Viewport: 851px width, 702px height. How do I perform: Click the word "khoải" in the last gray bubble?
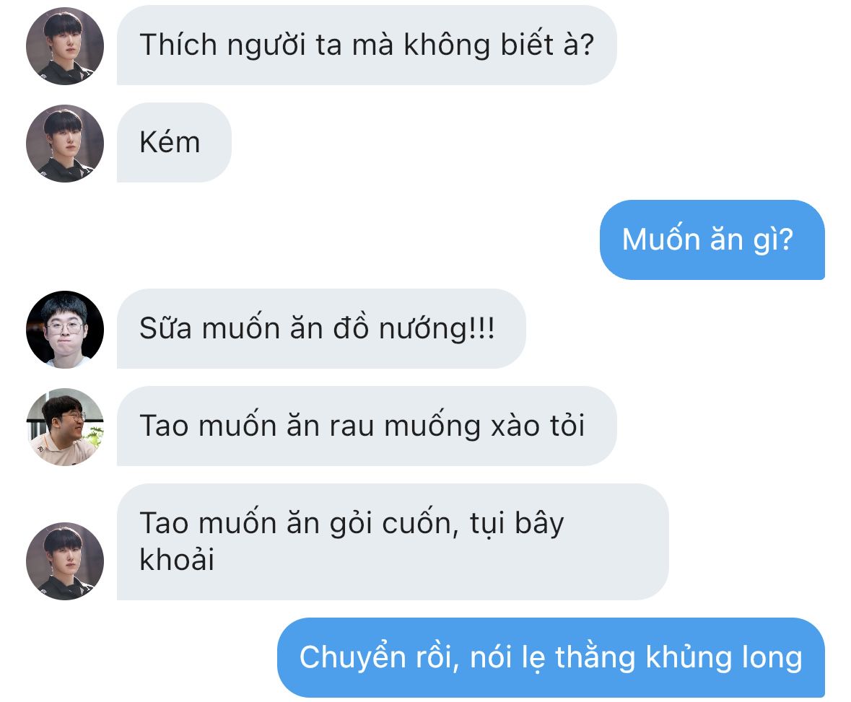[x=177, y=559]
